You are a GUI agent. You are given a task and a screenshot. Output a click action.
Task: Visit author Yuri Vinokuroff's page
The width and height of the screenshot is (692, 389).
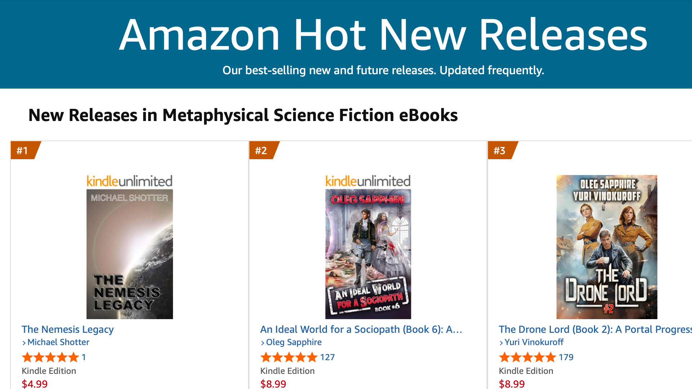coord(534,342)
